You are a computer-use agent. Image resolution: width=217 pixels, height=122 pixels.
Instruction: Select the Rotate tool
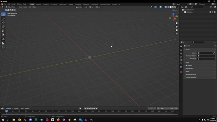(3, 26)
